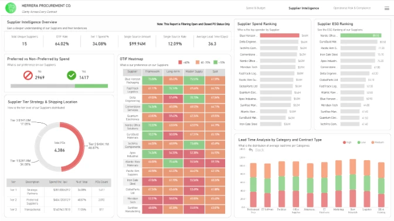Click the Description column header in tier table
This screenshot has height=221, width=394.
[32, 182]
